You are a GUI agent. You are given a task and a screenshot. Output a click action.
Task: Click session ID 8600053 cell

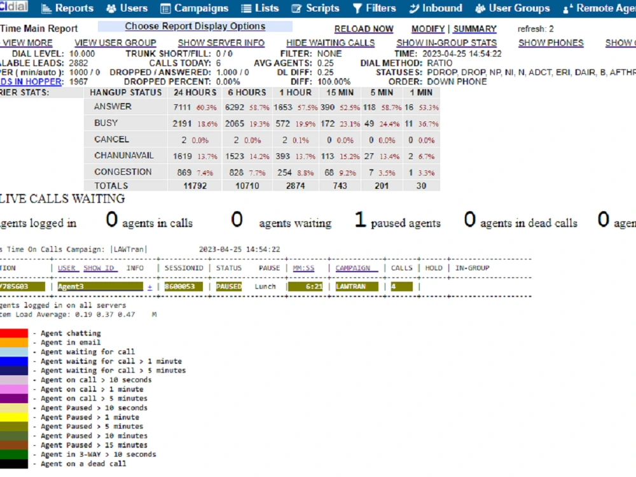183,286
